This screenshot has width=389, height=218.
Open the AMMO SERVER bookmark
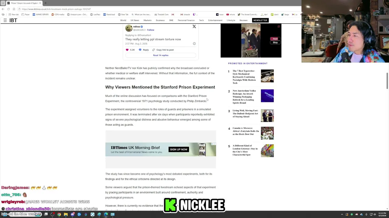(x=41, y=15)
